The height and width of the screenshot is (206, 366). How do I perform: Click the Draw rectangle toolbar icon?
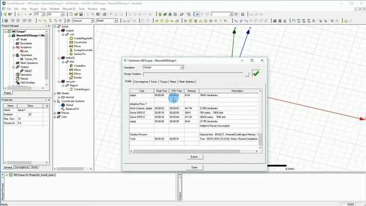(157, 21)
